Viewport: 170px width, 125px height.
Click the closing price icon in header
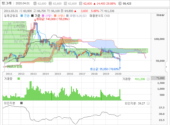(81, 4)
